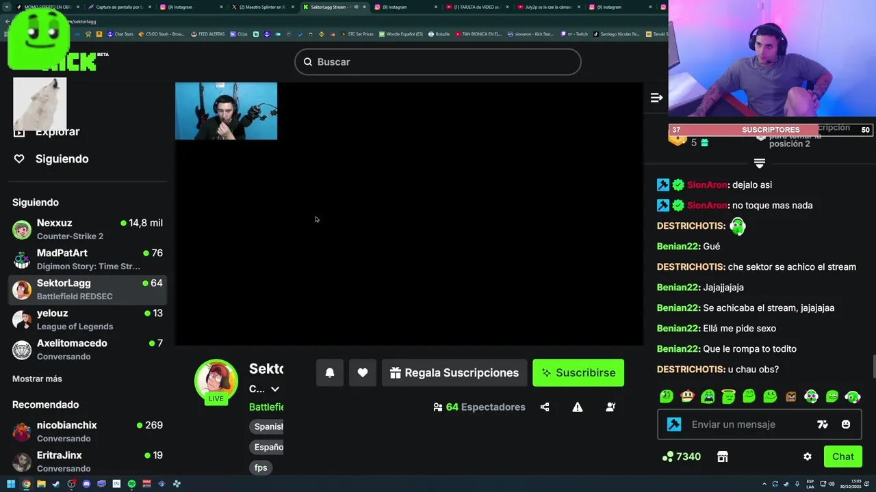This screenshot has height=492, width=876.
Task: Open OBS Studio from the taskbar
Action: tap(71, 484)
